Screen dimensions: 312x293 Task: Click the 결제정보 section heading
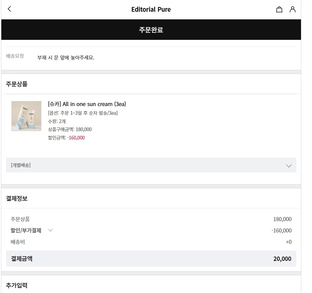pyautogui.click(x=17, y=198)
